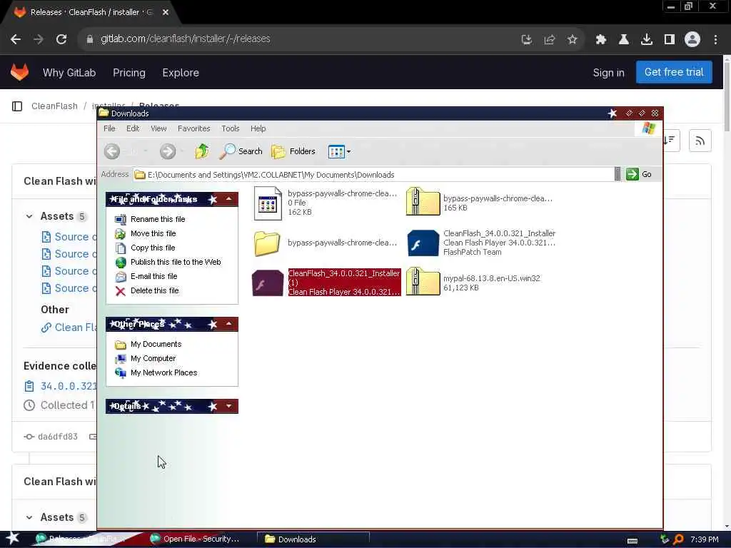Screen dimensions: 731x548
Task: Toggle the Folders pane in Explorer
Action: (293, 151)
